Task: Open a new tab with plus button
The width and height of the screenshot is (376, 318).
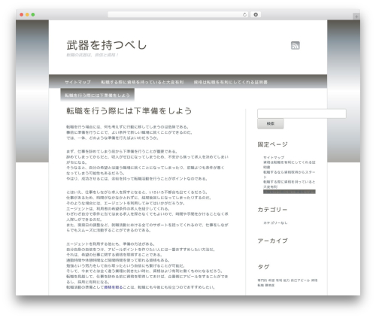Action: pyautogui.click(x=356, y=17)
